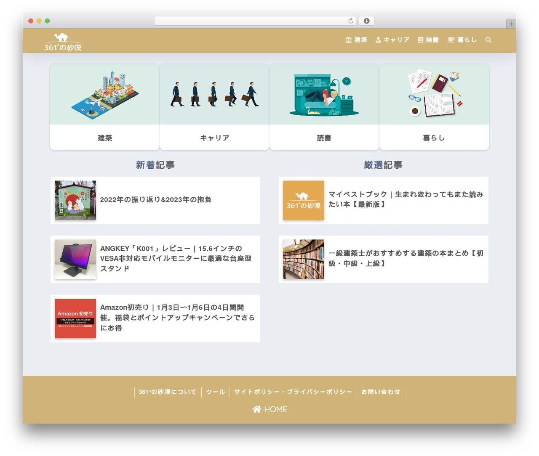Open the search magnifier icon in the header
Viewport: 539px width, 456px height.
pyautogui.click(x=488, y=40)
